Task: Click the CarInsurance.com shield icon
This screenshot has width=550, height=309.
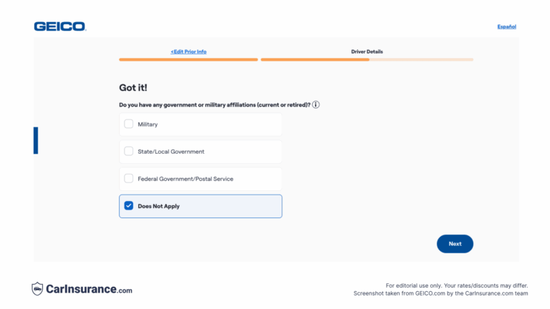Action: click(37, 289)
